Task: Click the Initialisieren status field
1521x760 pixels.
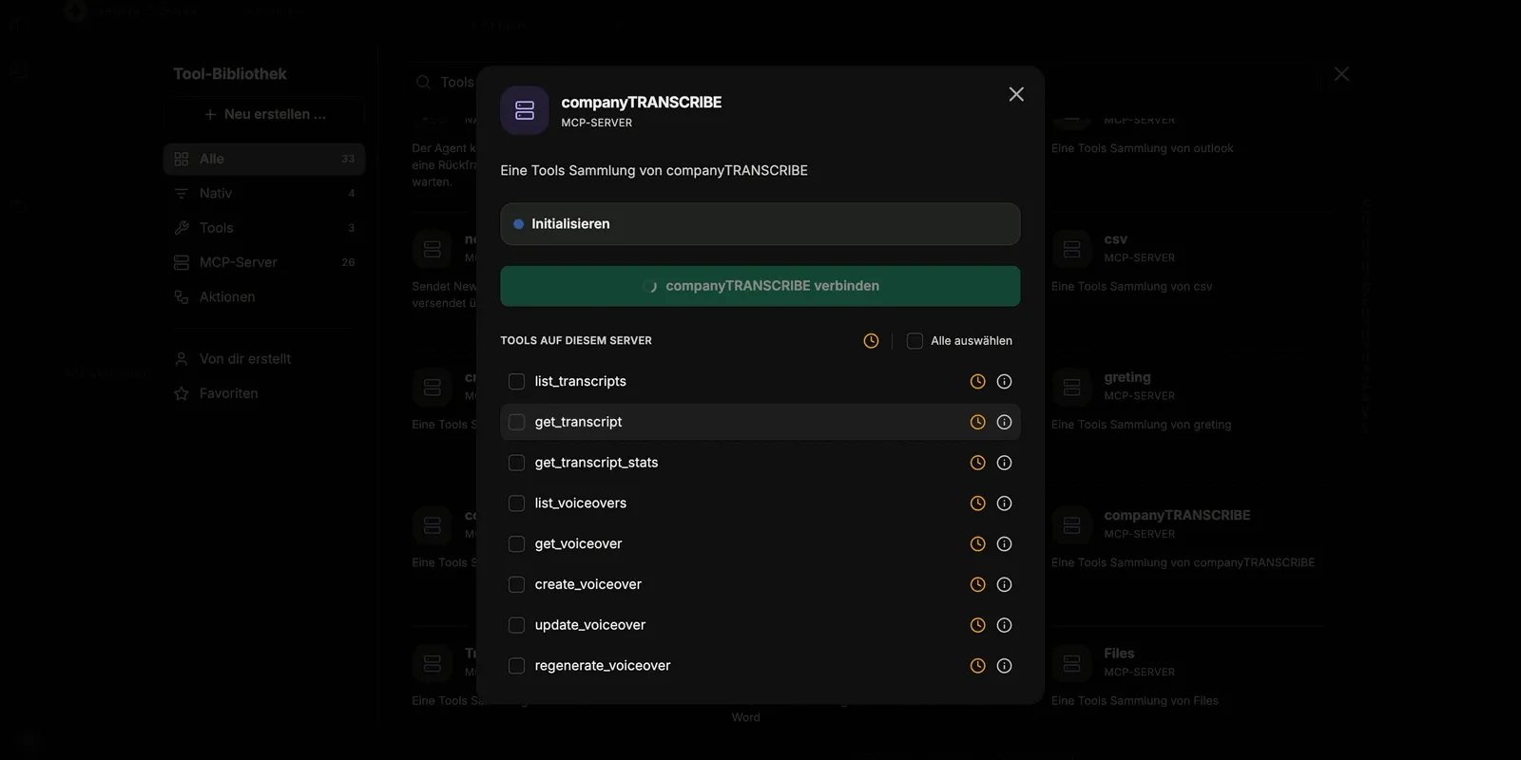Action: pos(760,224)
